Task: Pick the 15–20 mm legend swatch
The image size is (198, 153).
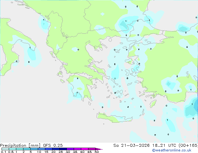Action: 48,149
